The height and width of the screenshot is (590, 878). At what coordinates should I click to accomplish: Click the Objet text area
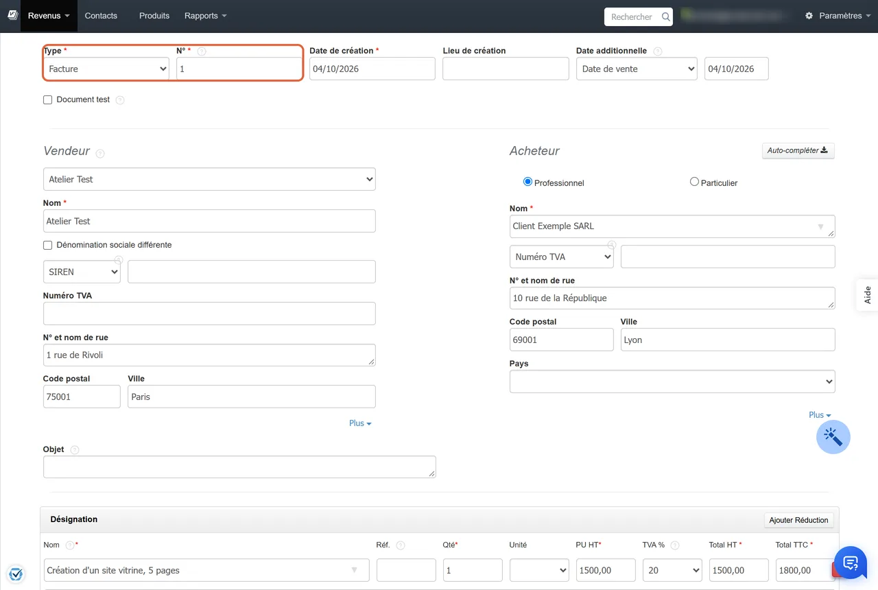click(239, 467)
